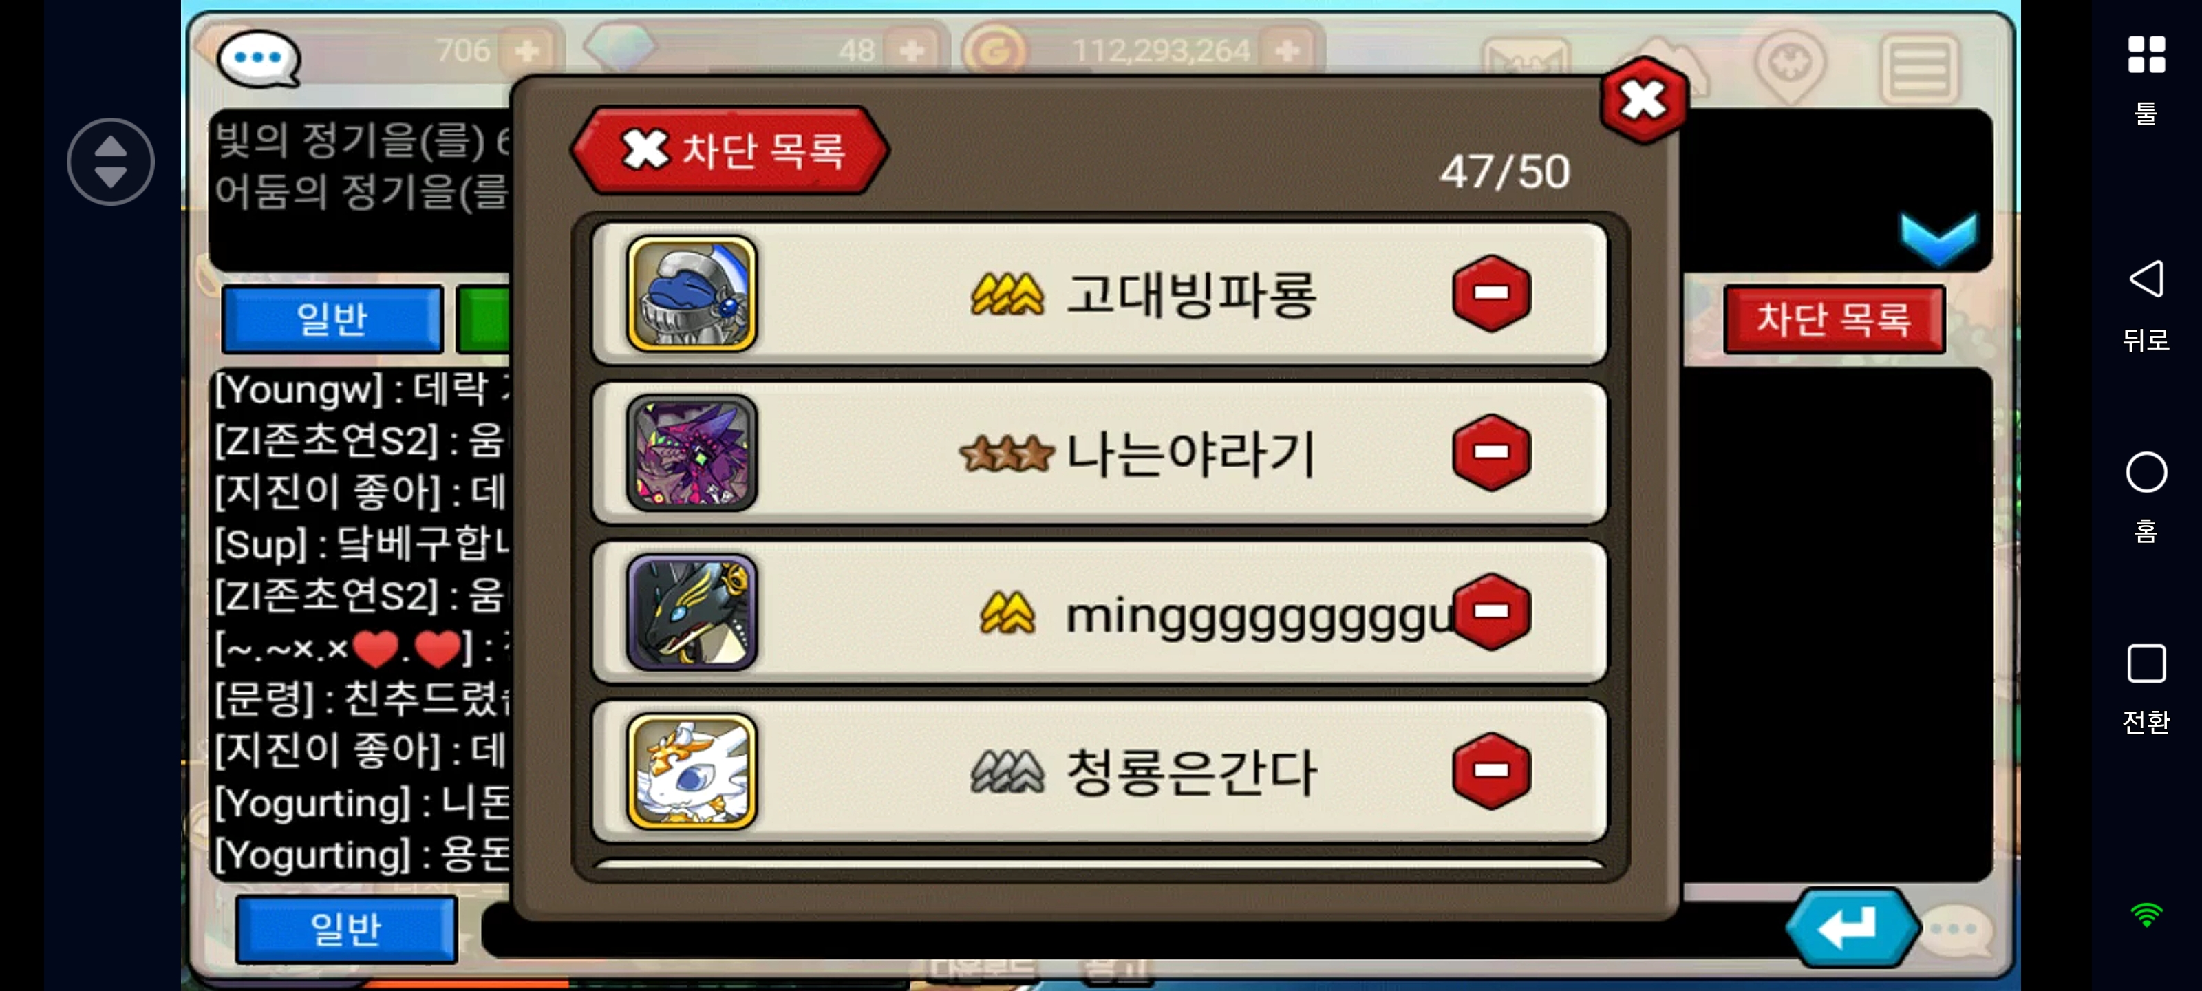Image resolution: width=2202 pixels, height=991 pixels.
Task: Select the blue 일반 chat tab
Action: (332, 319)
